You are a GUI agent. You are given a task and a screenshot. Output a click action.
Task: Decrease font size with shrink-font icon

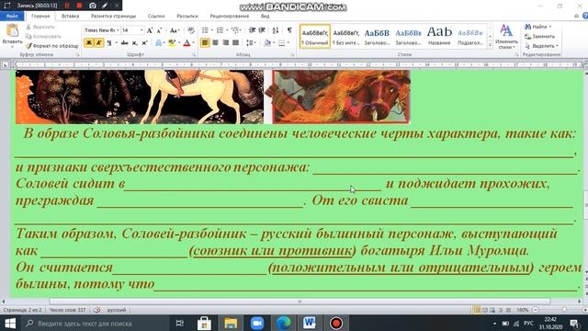tap(159, 30)
